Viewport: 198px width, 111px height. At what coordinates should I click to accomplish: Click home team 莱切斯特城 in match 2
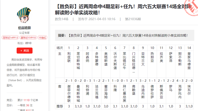78,61
